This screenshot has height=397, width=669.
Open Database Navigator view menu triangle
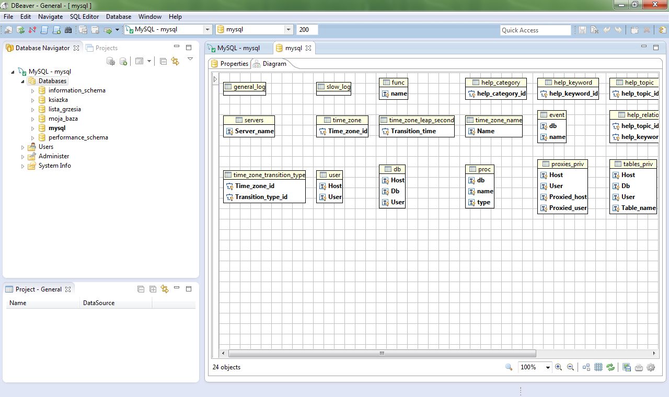[x=190, y=59]
